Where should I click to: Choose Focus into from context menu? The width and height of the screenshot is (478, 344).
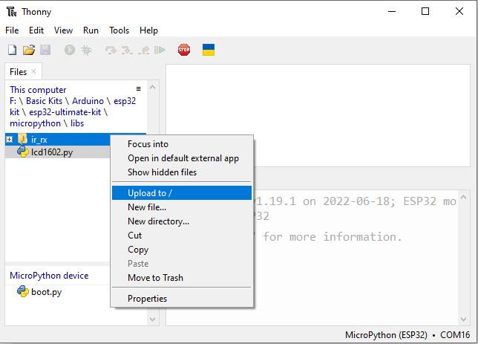pyautogui.click(x=182, y=143)
